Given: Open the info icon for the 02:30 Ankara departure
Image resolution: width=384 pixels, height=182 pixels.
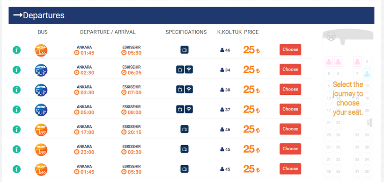Looking at the screenshot, I should point(16,70).
